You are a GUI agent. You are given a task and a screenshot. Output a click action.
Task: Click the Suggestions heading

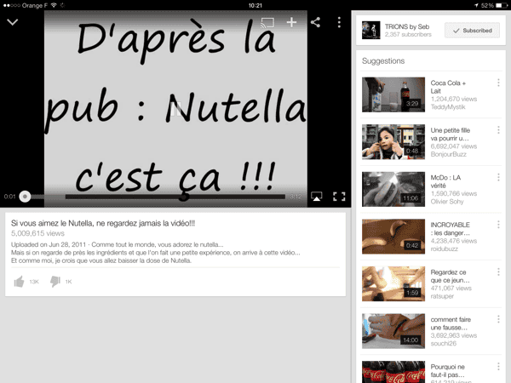click(x=383, y=61)
